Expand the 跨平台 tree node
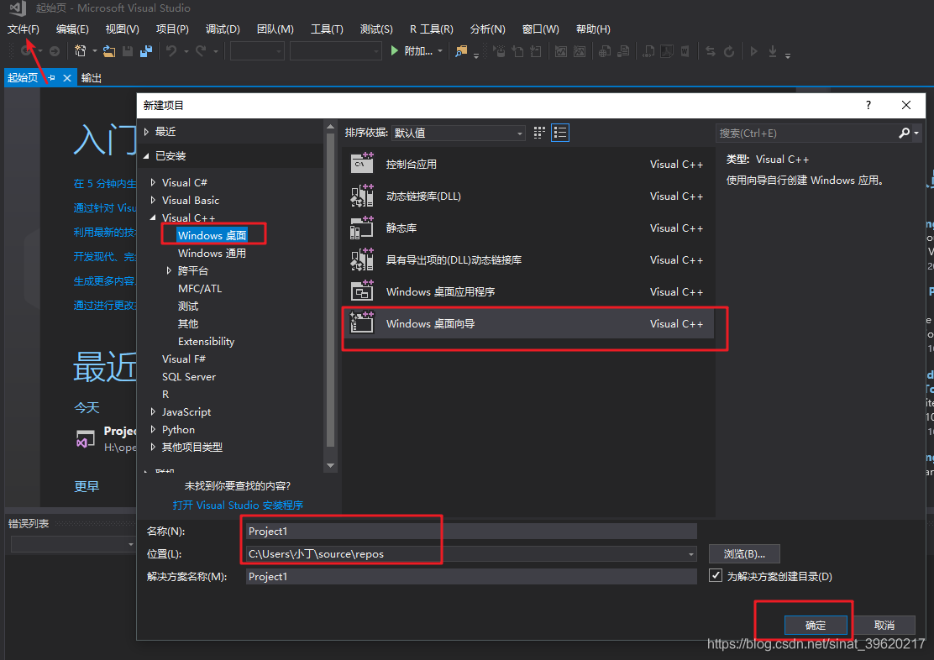Screen dimensions: 934x660 pyautogui.click(x=168, y=270)
